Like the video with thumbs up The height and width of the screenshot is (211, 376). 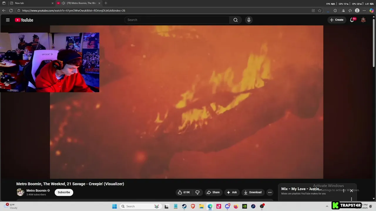point(184,192)
